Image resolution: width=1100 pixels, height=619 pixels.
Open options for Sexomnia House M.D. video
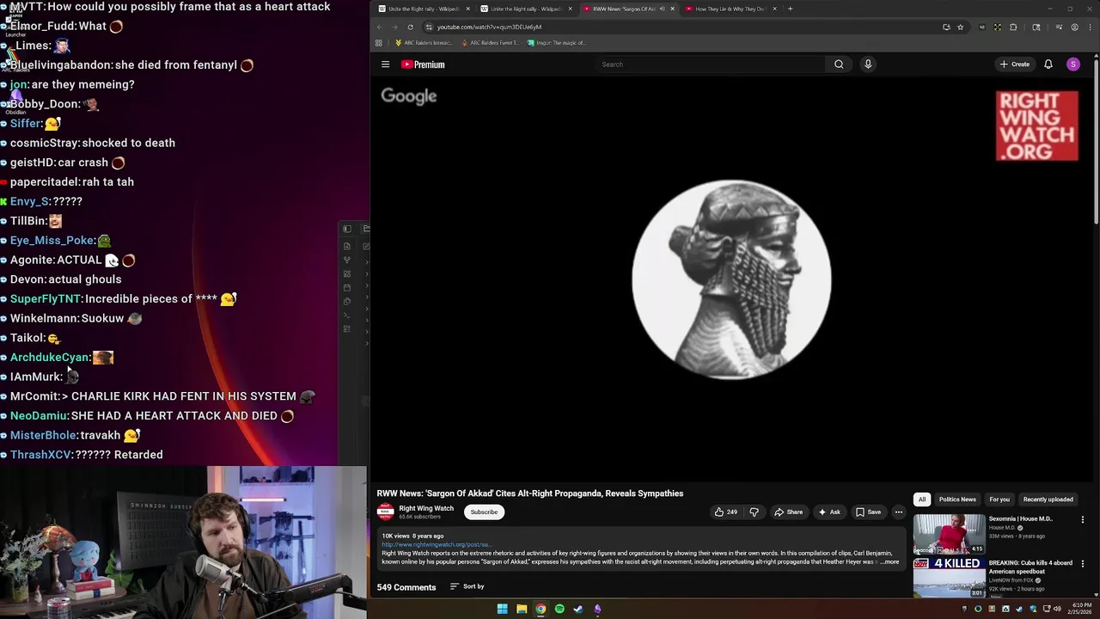tap(1083, 519)
